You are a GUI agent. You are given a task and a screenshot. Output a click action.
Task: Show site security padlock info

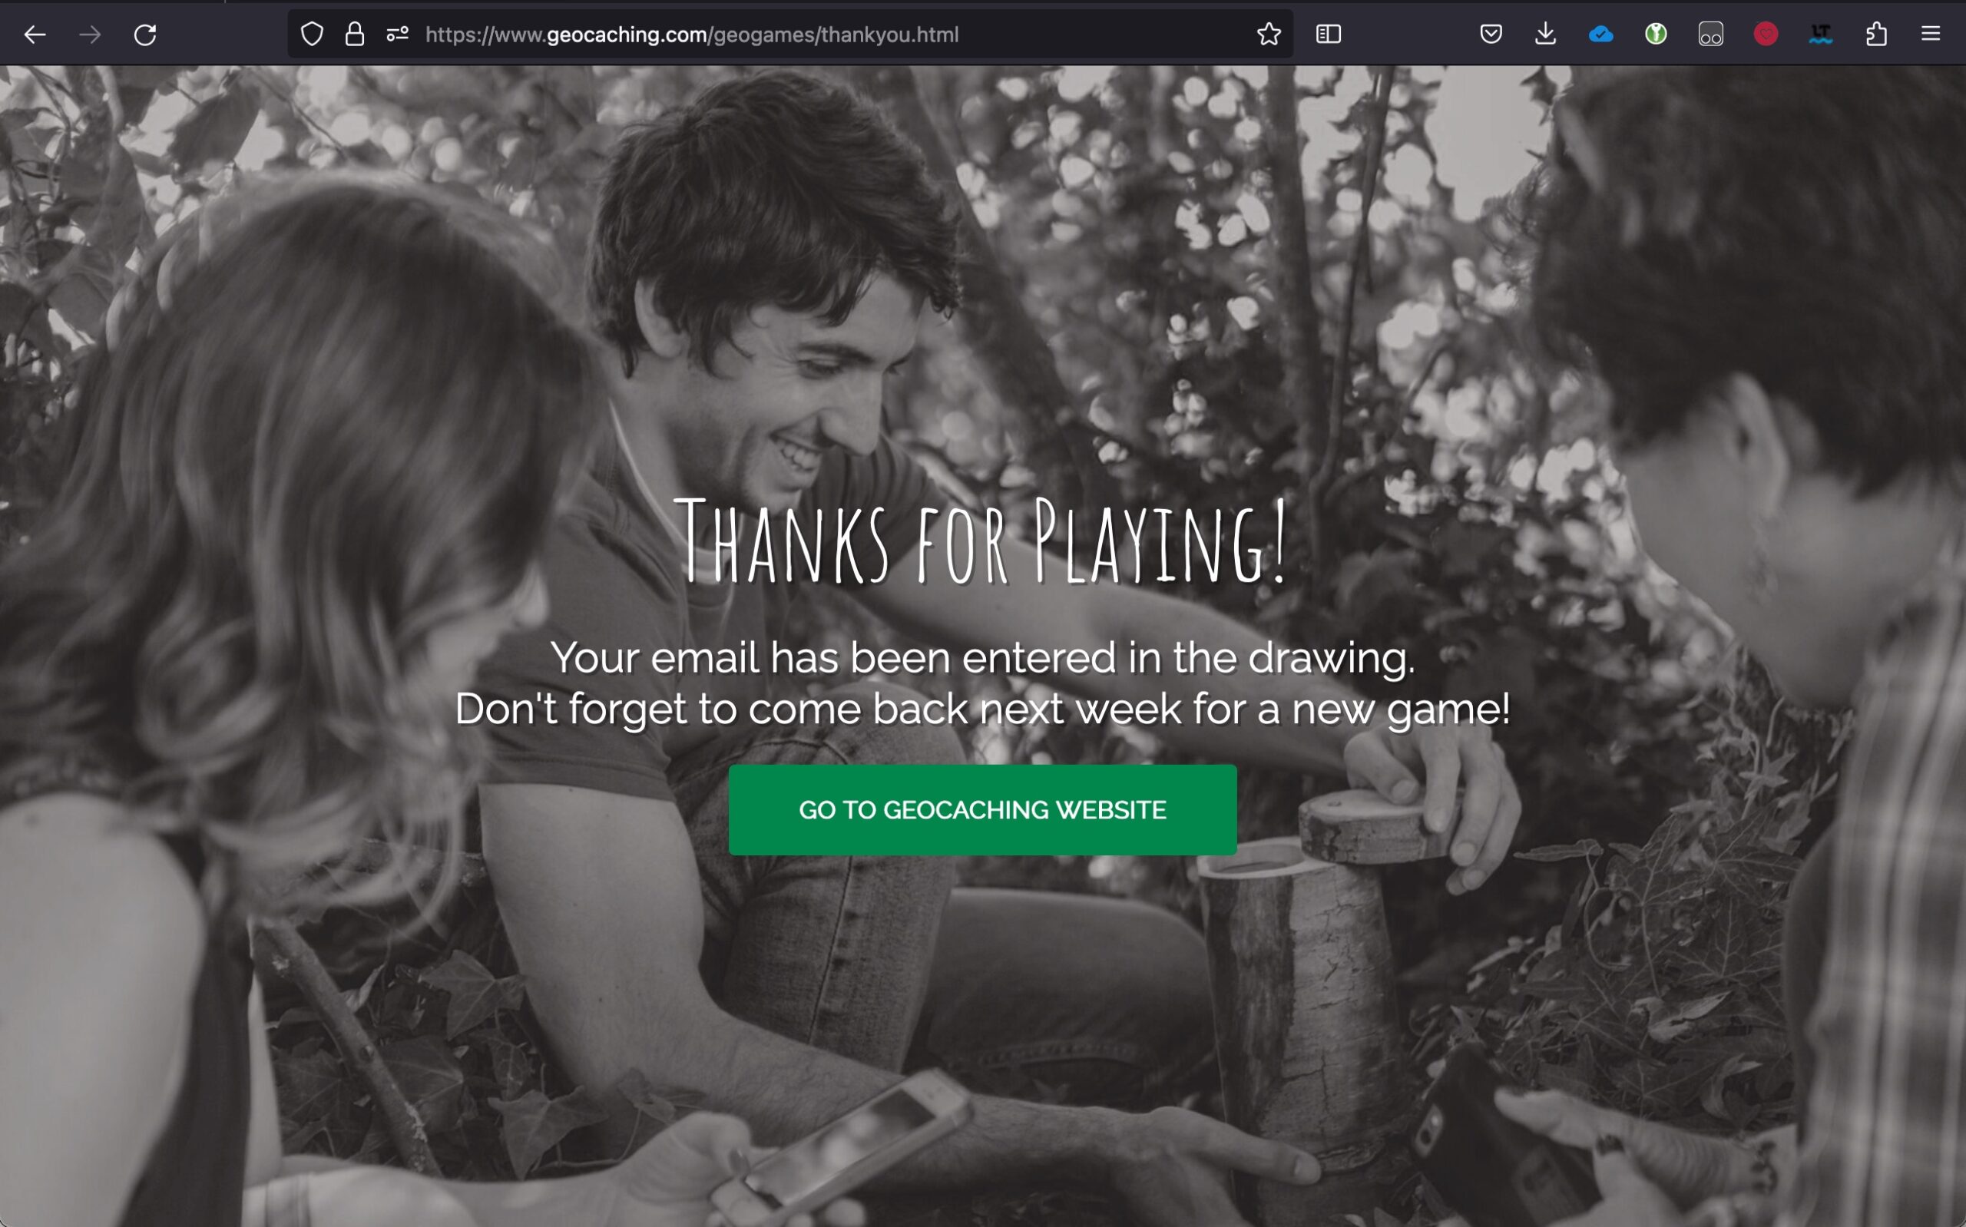[x=355, y=34]
